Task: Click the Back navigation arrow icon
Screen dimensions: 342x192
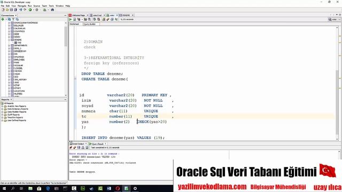Action: click(x=21, y=10)
